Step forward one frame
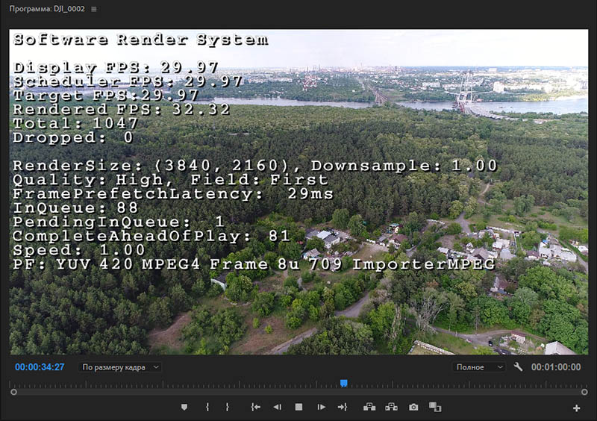Image resolution: width=597 pixels, height=421 pixels. point(321,408)
